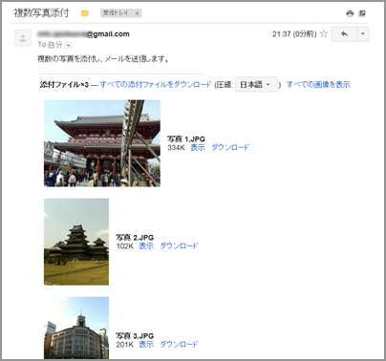Click 表示 link for 写真 2.JPG
The width and height of the screenshot is (386, 361).
(x=146, y=245)
